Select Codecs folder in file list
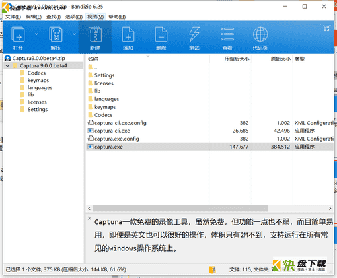 pos(103,115)
